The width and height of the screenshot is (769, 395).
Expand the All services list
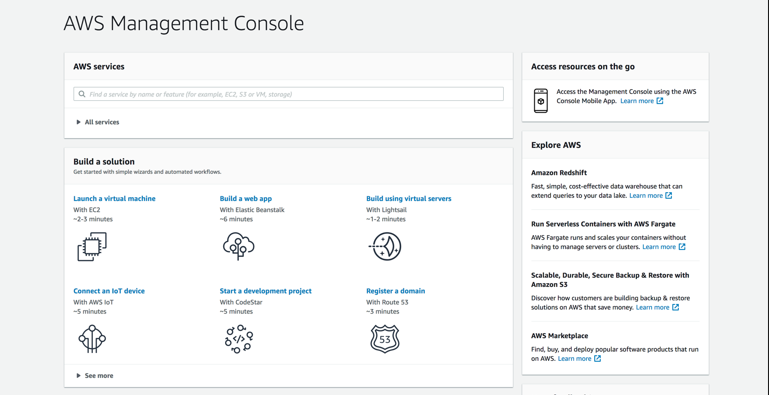pyautogui.click(x=98, y=122)
